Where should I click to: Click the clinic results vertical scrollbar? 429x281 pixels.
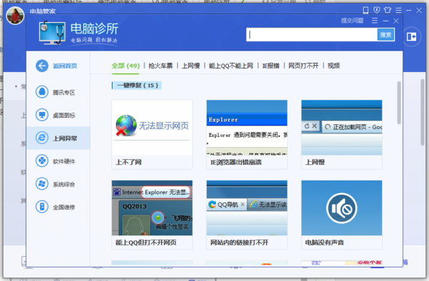pyautogui.click(x=399, y=103)
